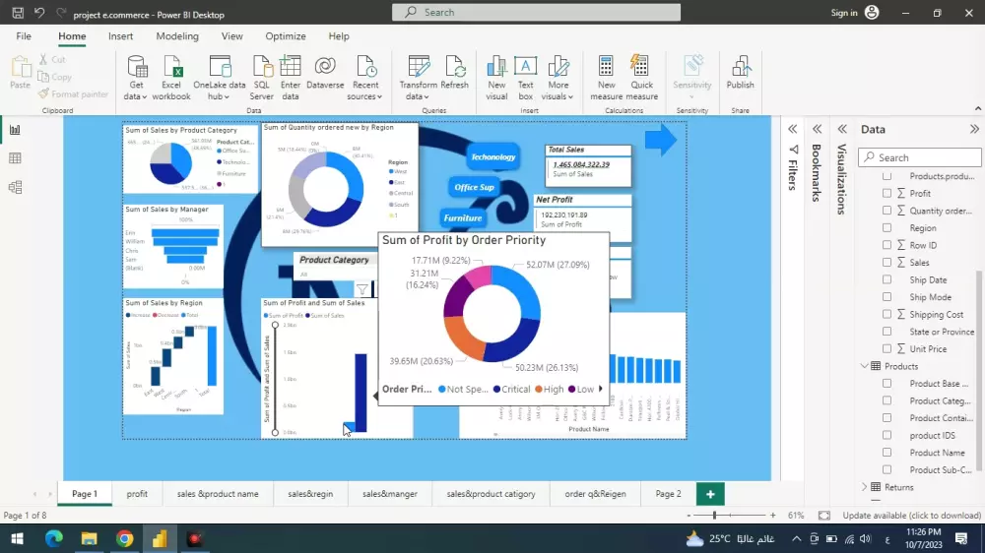
Task: Click the zoom in plus button
Action: [772, 516]
